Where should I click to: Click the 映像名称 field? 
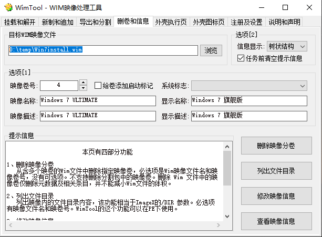[98, 101]
